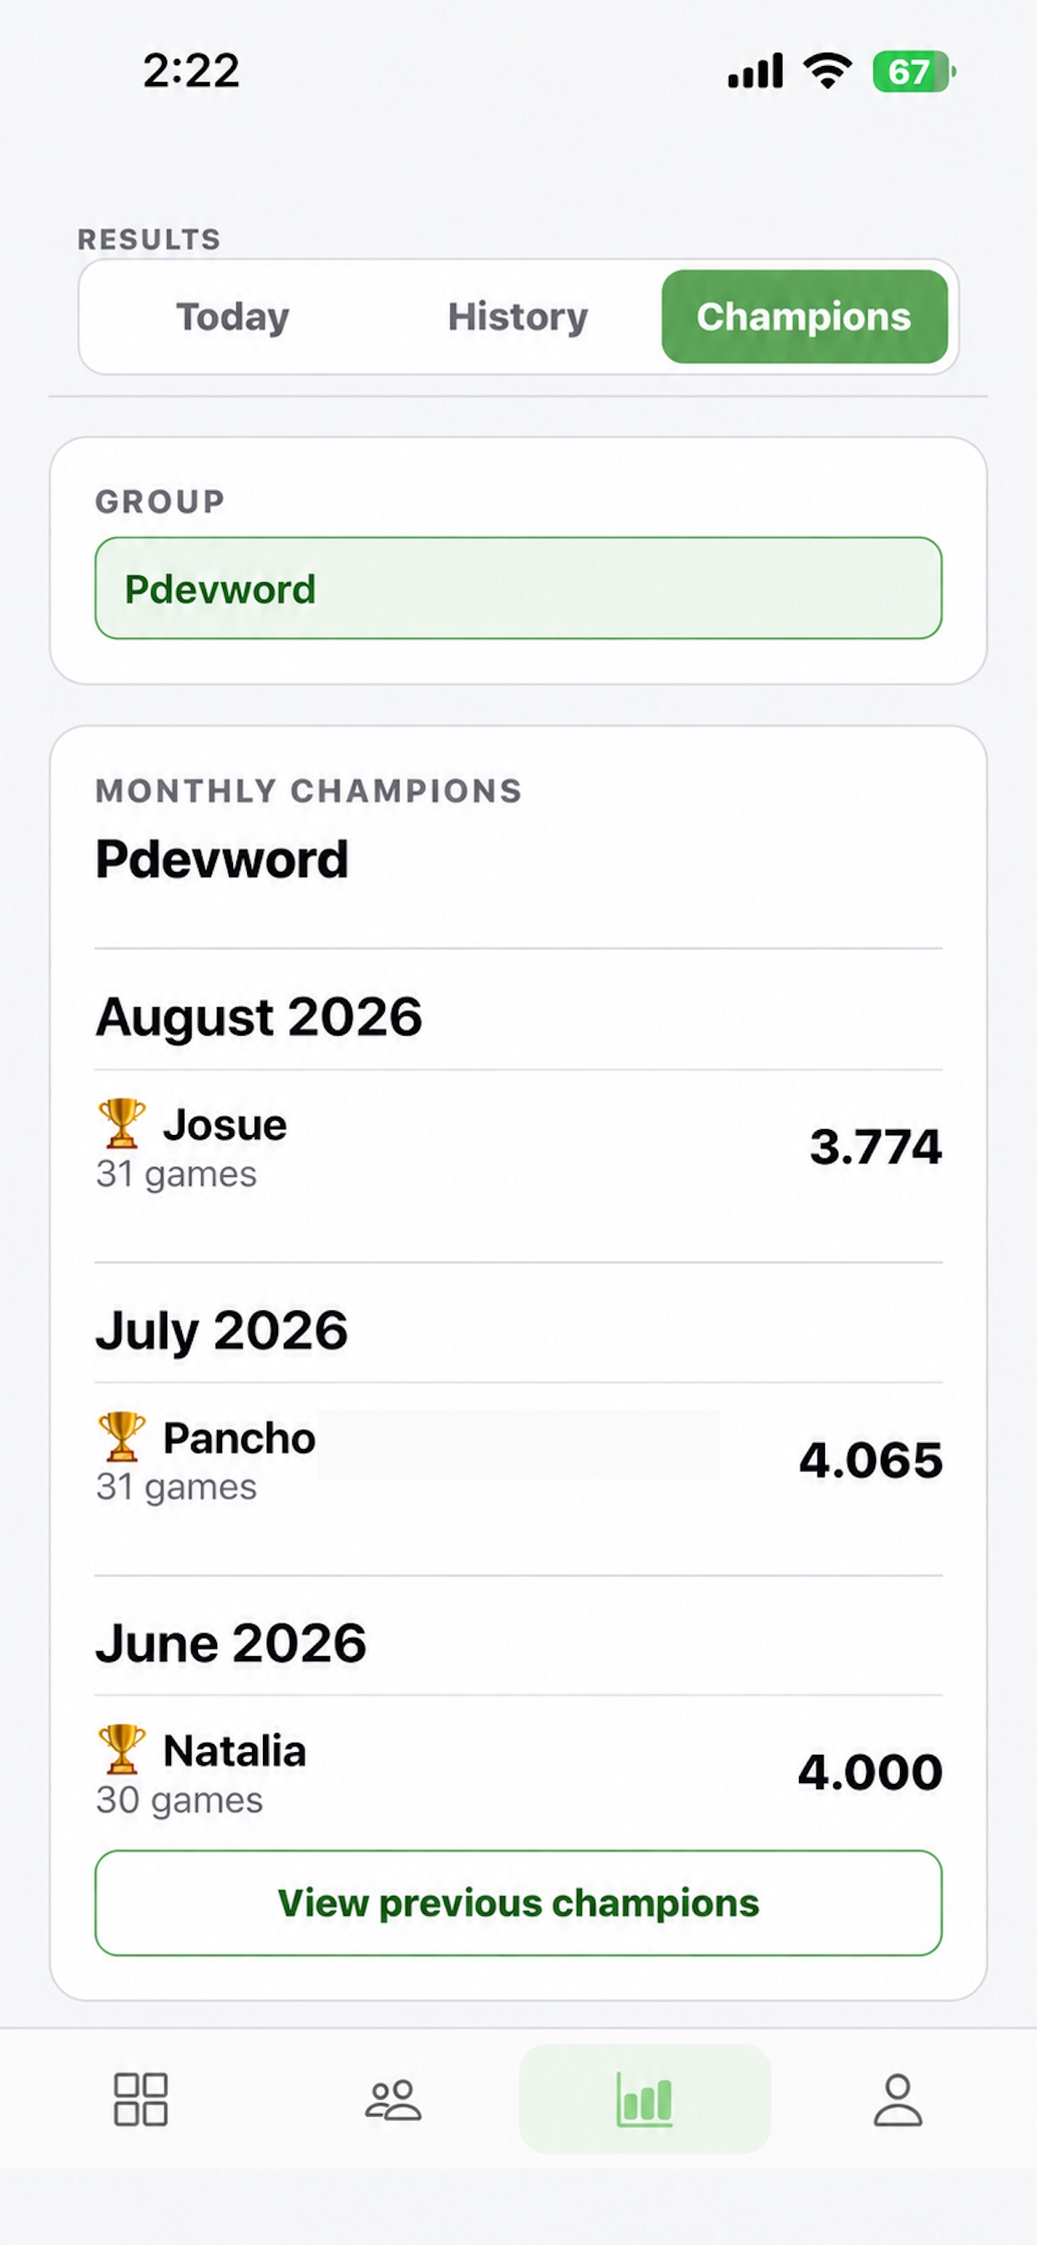The image size is (1037, 2245).
Task: Tap the trophy icon next to Josue
Action: coord(122,1122)
